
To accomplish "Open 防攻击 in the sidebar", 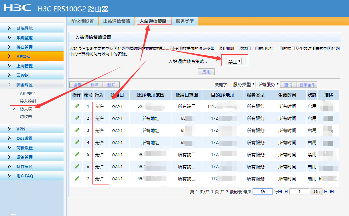I will click(x=26, y=116).
